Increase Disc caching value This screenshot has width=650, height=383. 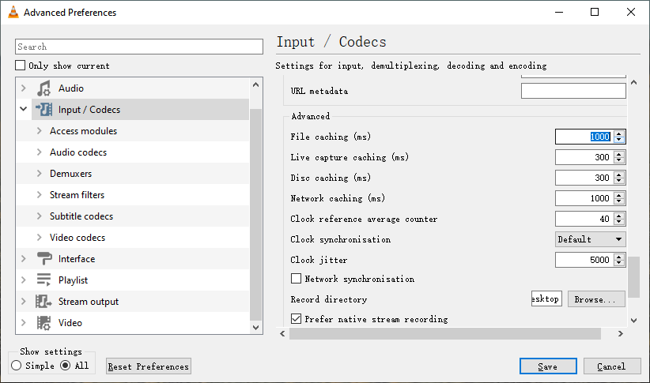point(619,175)
